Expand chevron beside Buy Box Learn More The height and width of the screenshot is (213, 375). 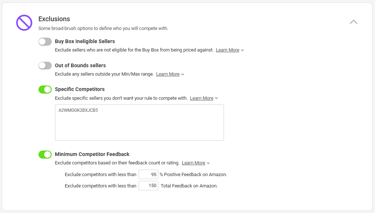[243, 50]
